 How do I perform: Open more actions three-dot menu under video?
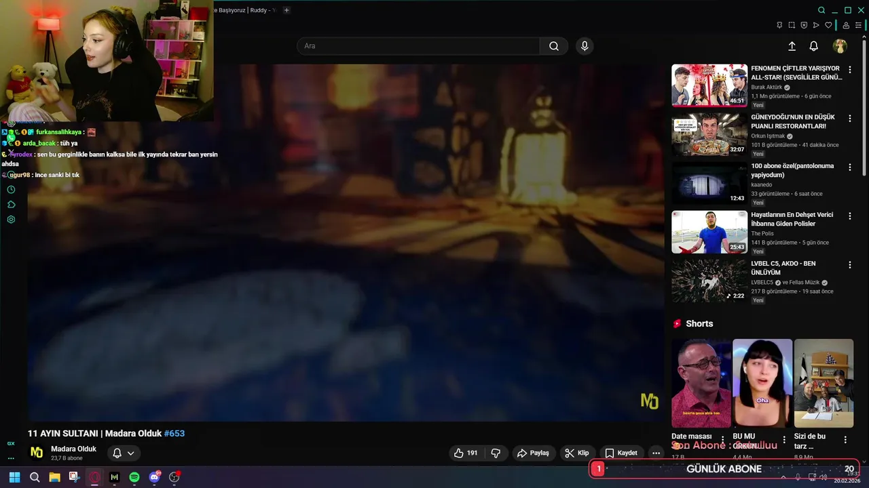pos(656,453)
